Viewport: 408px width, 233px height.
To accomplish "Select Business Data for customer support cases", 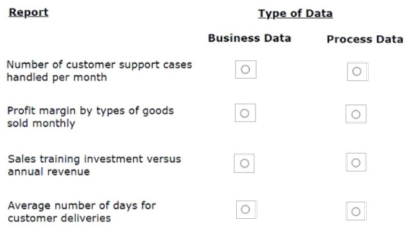I will (245, 70).
